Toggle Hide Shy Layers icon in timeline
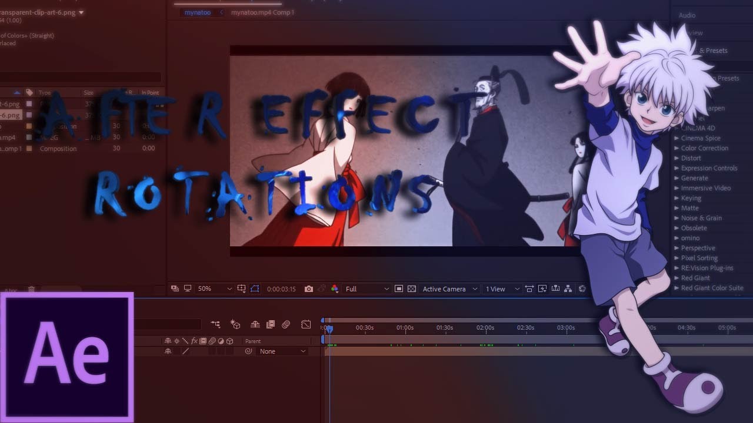The image size is (753, 423). point(255,324)
